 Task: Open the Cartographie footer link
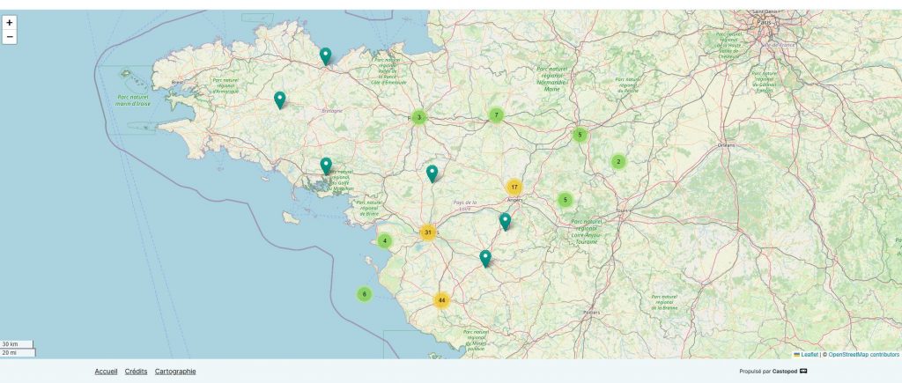(175, 372)
